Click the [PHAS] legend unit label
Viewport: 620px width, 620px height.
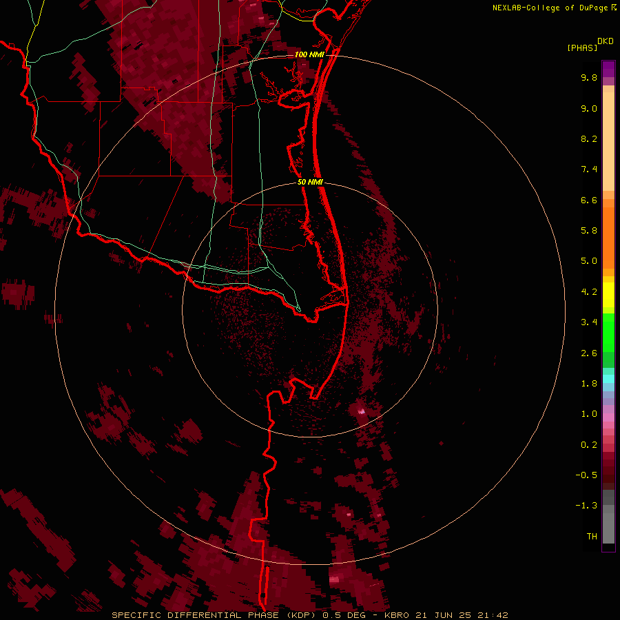(x=582, y=48)
